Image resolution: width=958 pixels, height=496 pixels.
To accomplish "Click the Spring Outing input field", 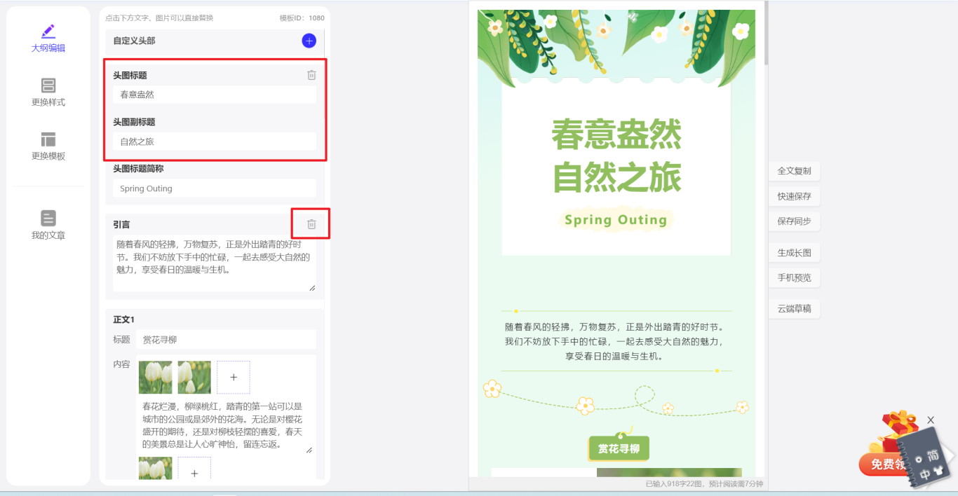I will point(214,188).
